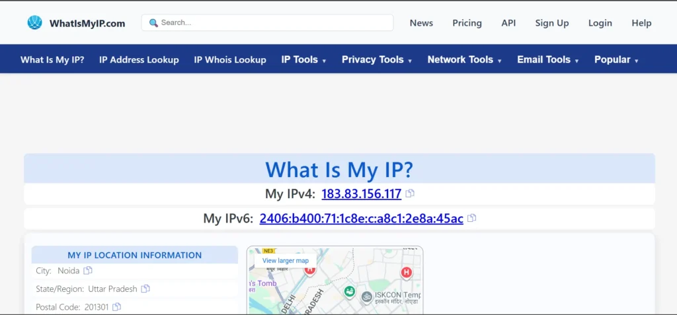Click the Sign Up link

(x=552, y=23)
